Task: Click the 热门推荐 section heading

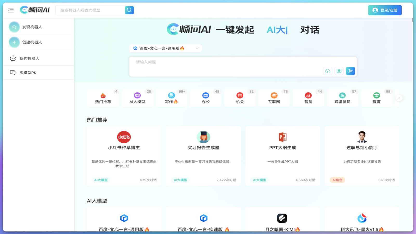Action: pos(97,120)
